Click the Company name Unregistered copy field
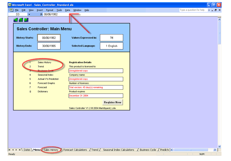The height and width of the screenshot is (161, 231). [x=96, y=79]
